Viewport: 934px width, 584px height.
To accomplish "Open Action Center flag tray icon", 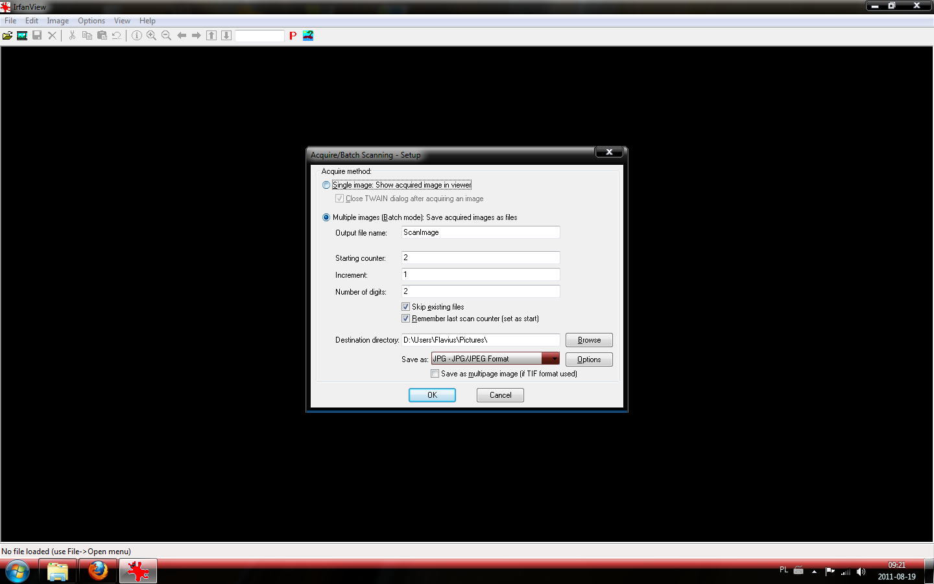I will 830,572.
